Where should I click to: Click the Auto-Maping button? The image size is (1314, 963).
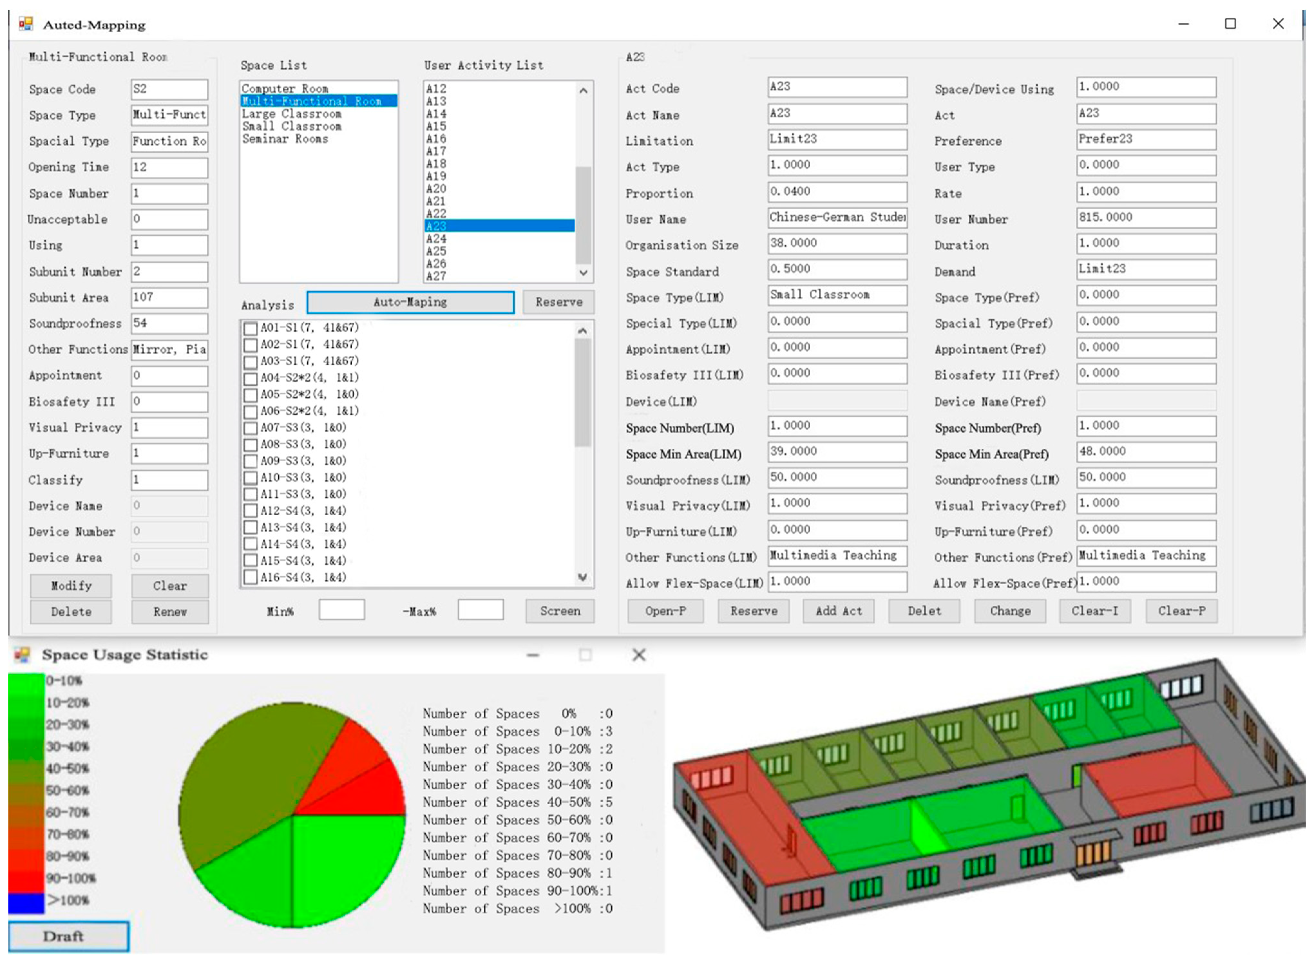410,302
